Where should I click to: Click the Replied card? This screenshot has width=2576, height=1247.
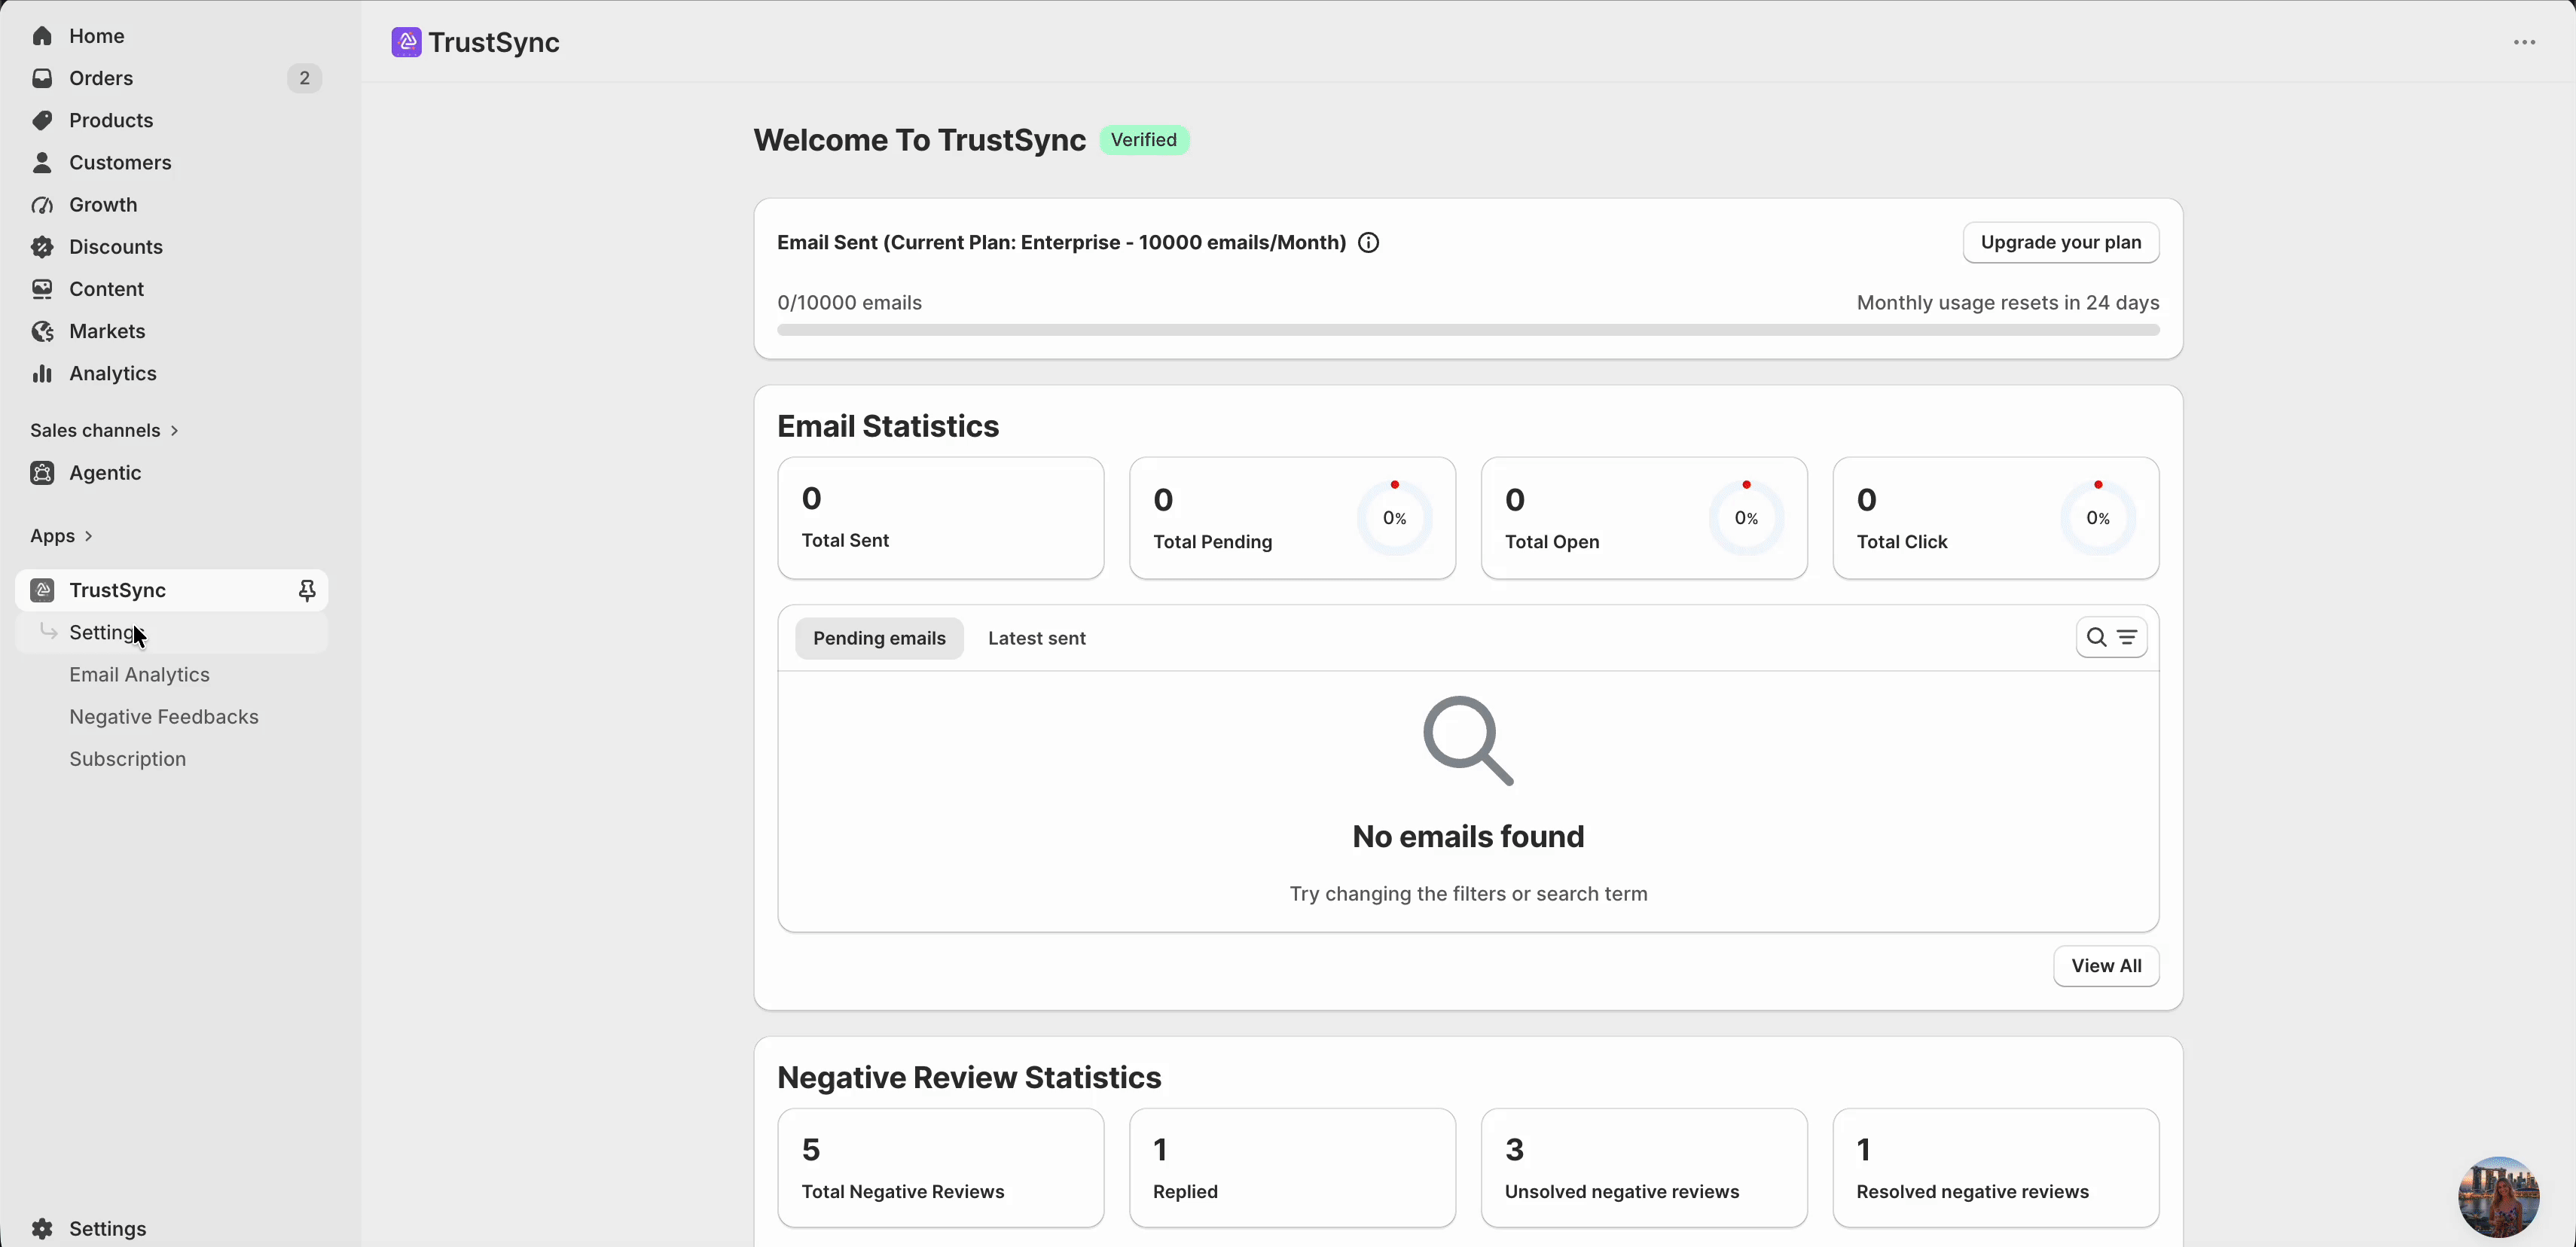pyautogui.click(x=1292, y=1168)
